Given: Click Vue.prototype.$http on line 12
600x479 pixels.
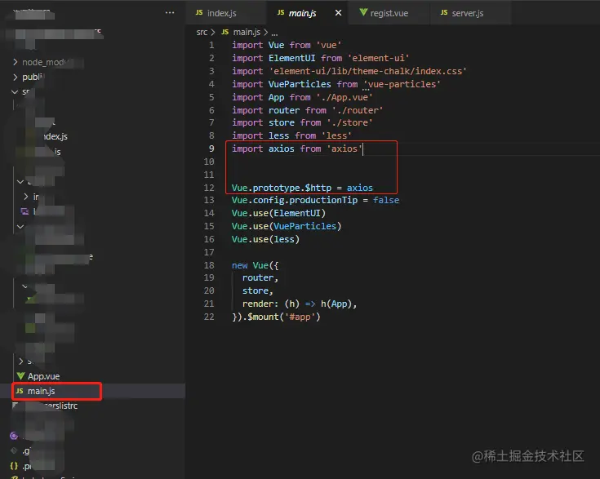Looking at the screenshot, I should pyautogui.click(x=282, y=188).
